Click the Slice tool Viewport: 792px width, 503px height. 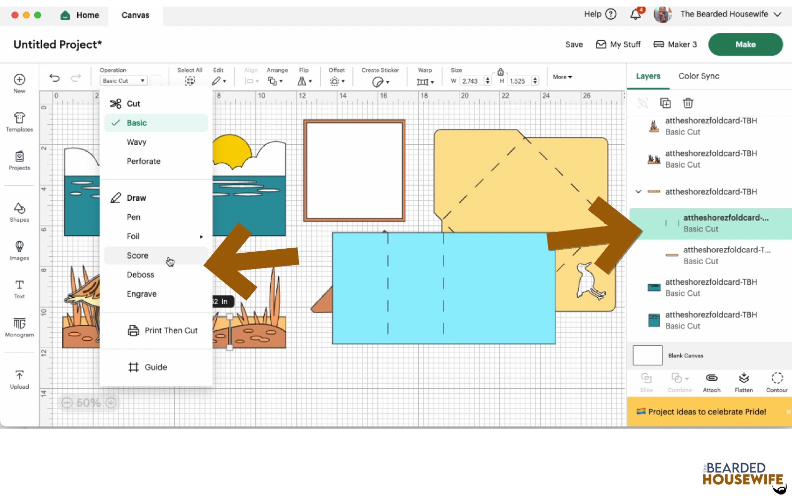(x=646, y=382)
